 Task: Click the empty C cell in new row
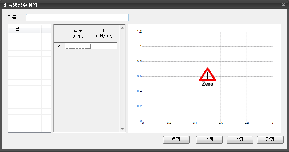tap(104, 46)
